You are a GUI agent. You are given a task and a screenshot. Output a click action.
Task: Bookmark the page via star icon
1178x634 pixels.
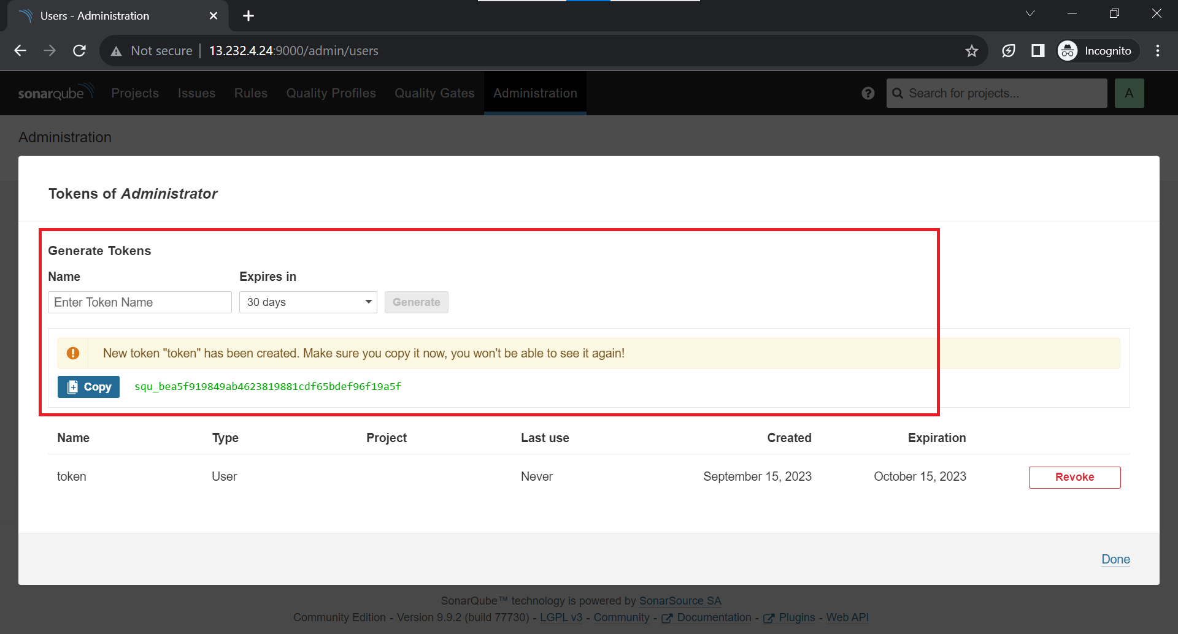(x=972, y=51)
